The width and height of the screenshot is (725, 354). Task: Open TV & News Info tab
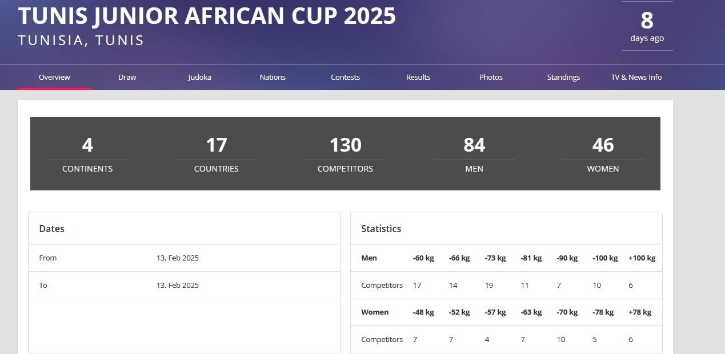636,78
